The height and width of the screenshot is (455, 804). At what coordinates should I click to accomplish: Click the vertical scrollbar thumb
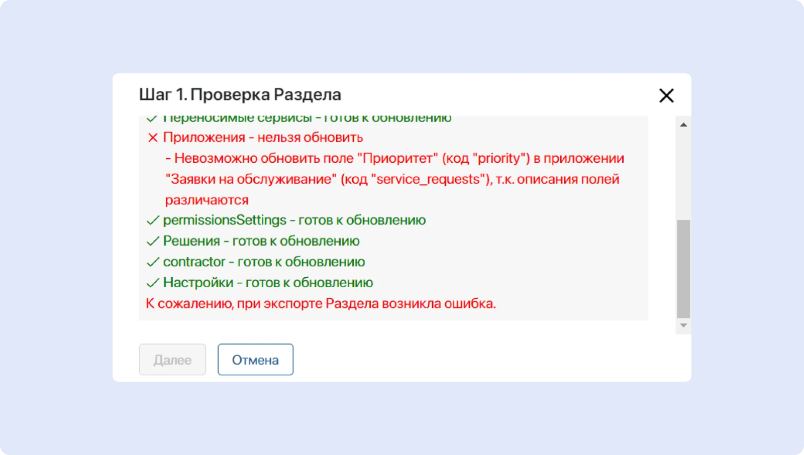click(683, 268)
